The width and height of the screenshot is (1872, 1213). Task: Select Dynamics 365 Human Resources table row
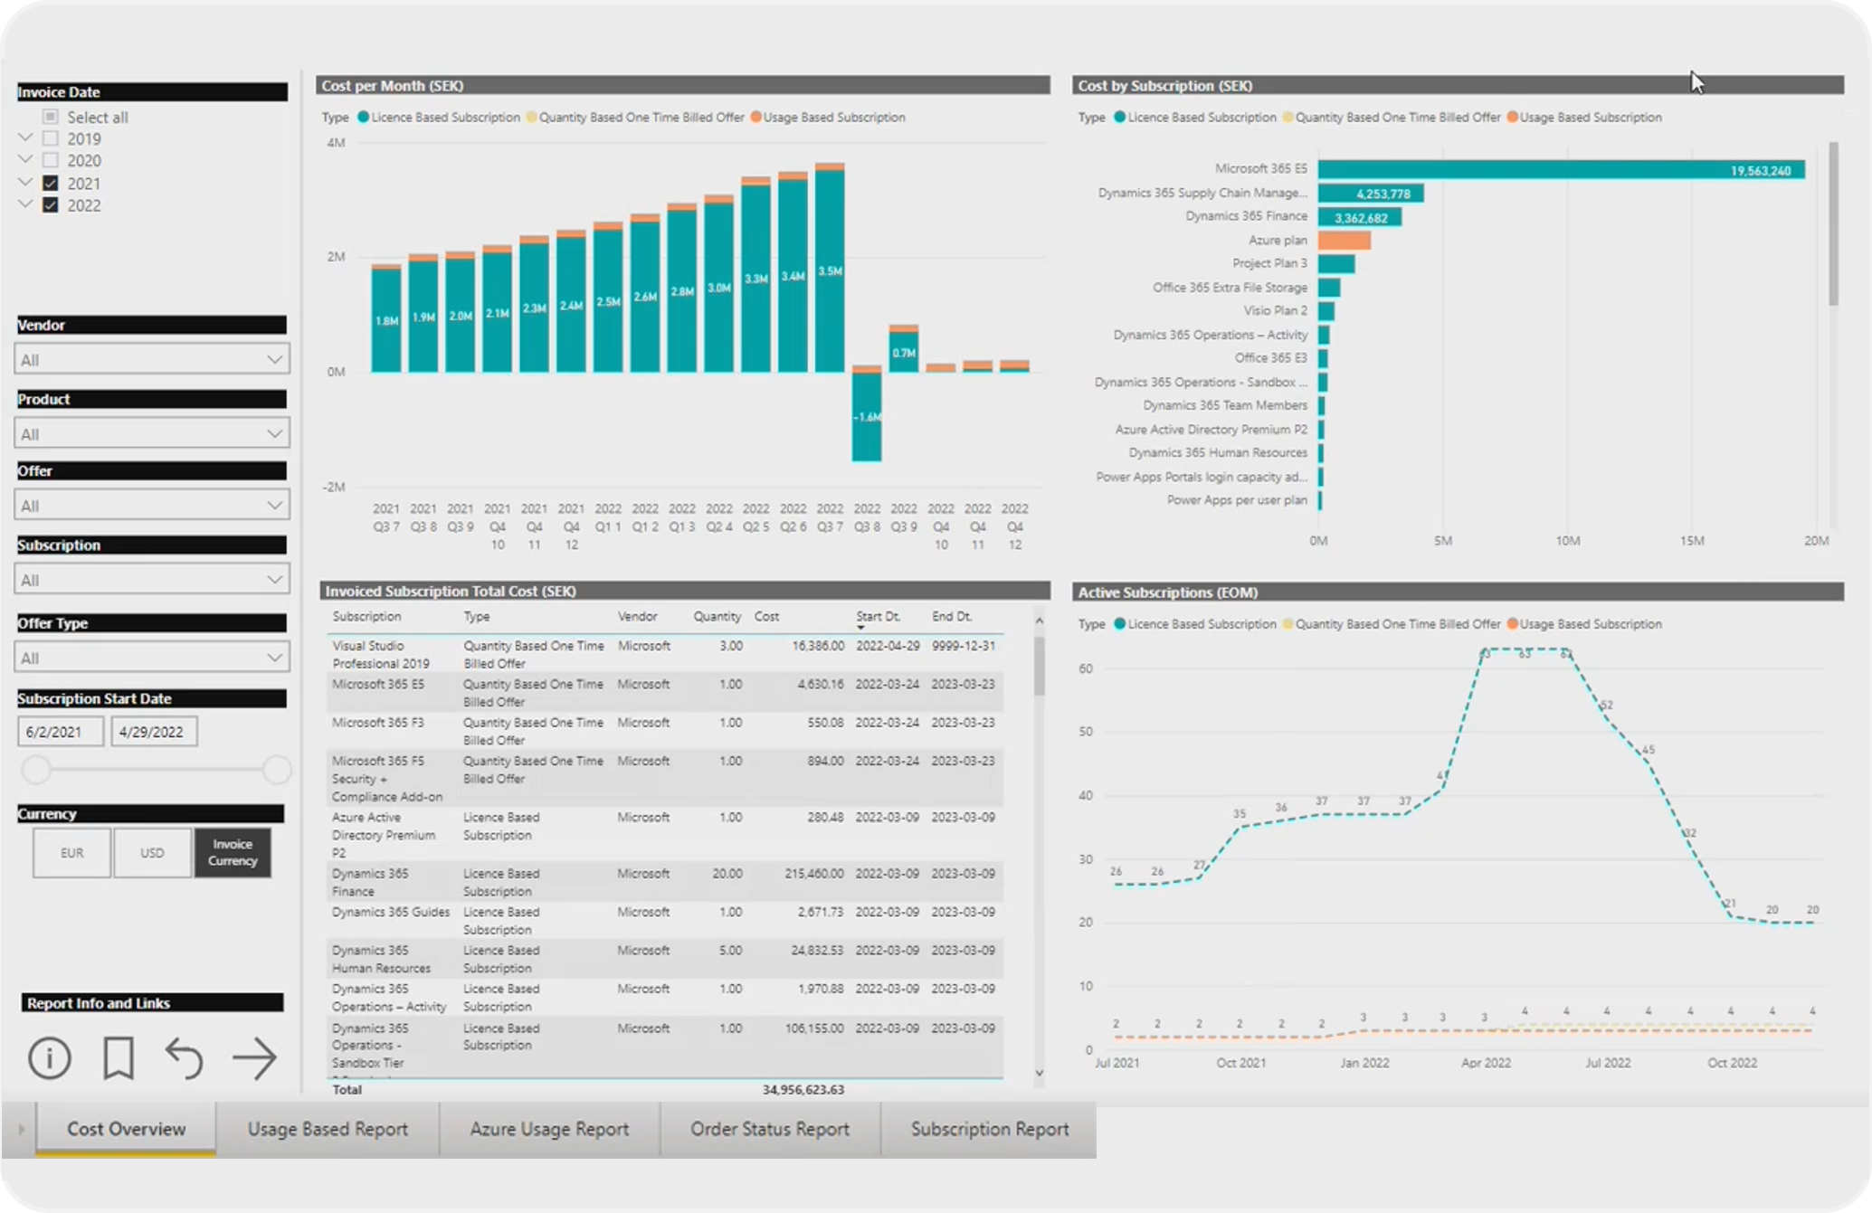coord(664,959)
